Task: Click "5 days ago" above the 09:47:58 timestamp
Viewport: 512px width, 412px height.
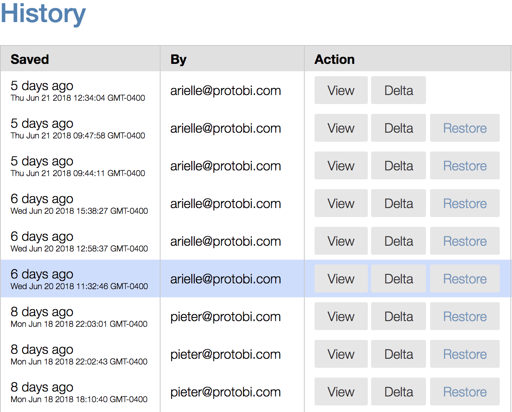Action: click(x=42, y=124)
